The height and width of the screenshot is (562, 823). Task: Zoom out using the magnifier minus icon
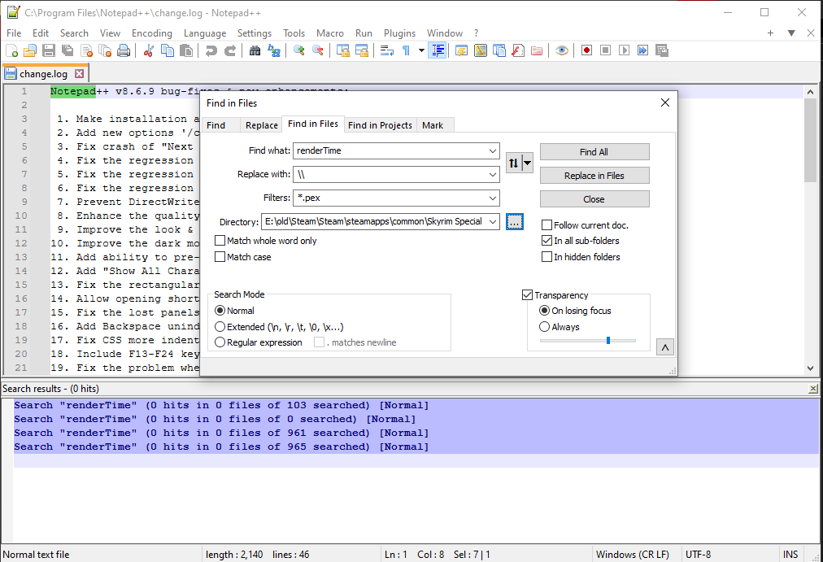pos(317,50)
